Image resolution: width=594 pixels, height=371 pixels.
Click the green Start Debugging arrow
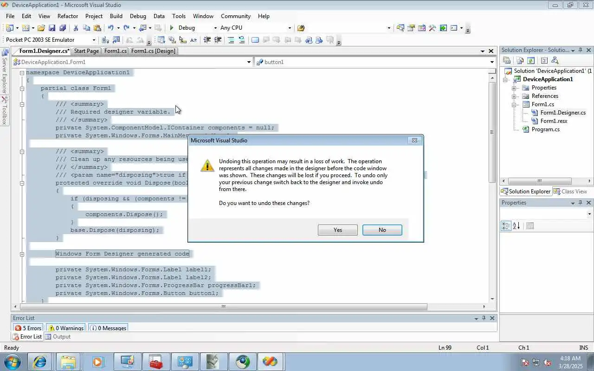tap(172, 28)
